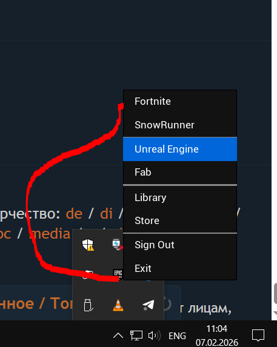
Task: Click the page's vertical scrollbar thumb
Action: 275,293
